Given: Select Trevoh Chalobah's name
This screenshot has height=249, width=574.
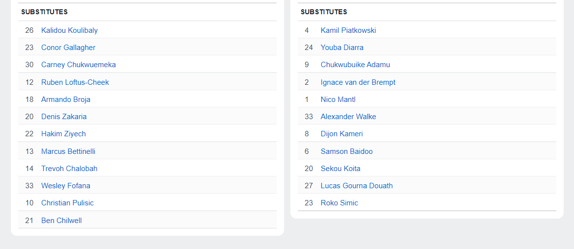Looking at the screenshot, I should (x=69, y=169).
